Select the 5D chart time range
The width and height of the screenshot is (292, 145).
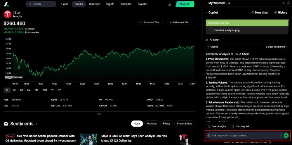(x=14, y=90)
